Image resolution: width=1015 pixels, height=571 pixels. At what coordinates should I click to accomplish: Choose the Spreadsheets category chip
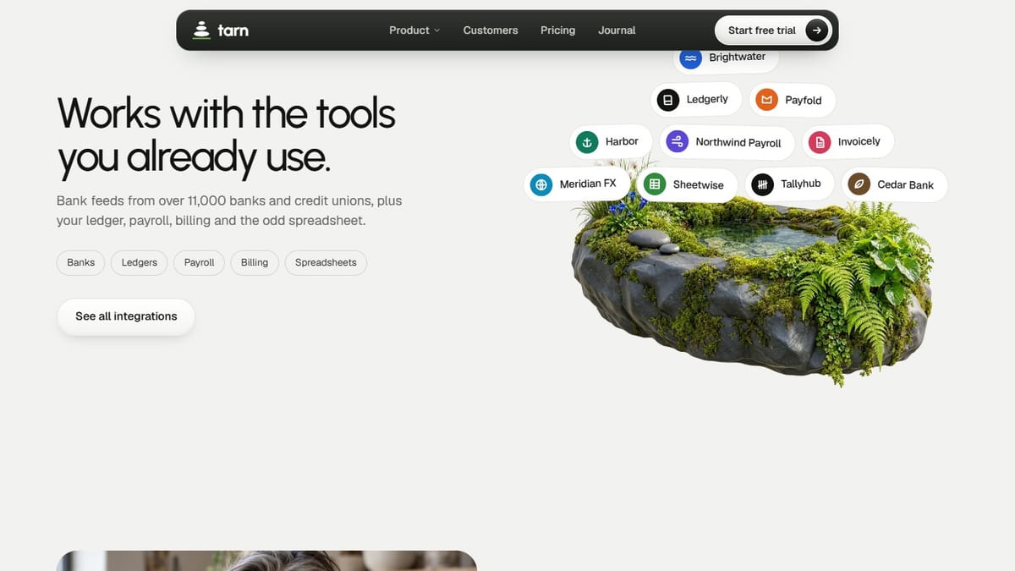tap(326, 262)
